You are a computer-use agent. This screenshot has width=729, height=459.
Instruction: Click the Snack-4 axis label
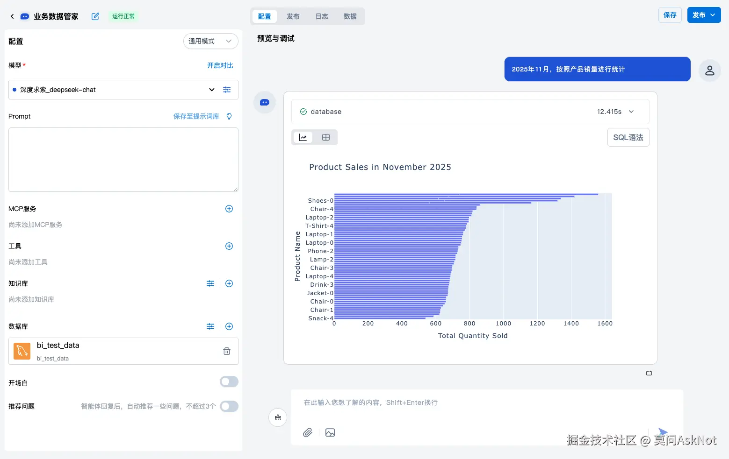tap(321, 318)
